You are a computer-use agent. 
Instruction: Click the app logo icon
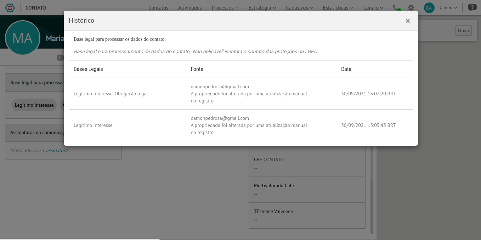[x=10, y=8]
